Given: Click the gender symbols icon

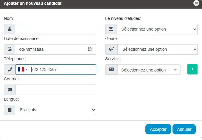Looking at the screenshot, I should click(111, 49).
